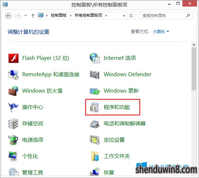Click the Back arrow button
Viewport: 199px width, 178px height.
coord(8,16)
